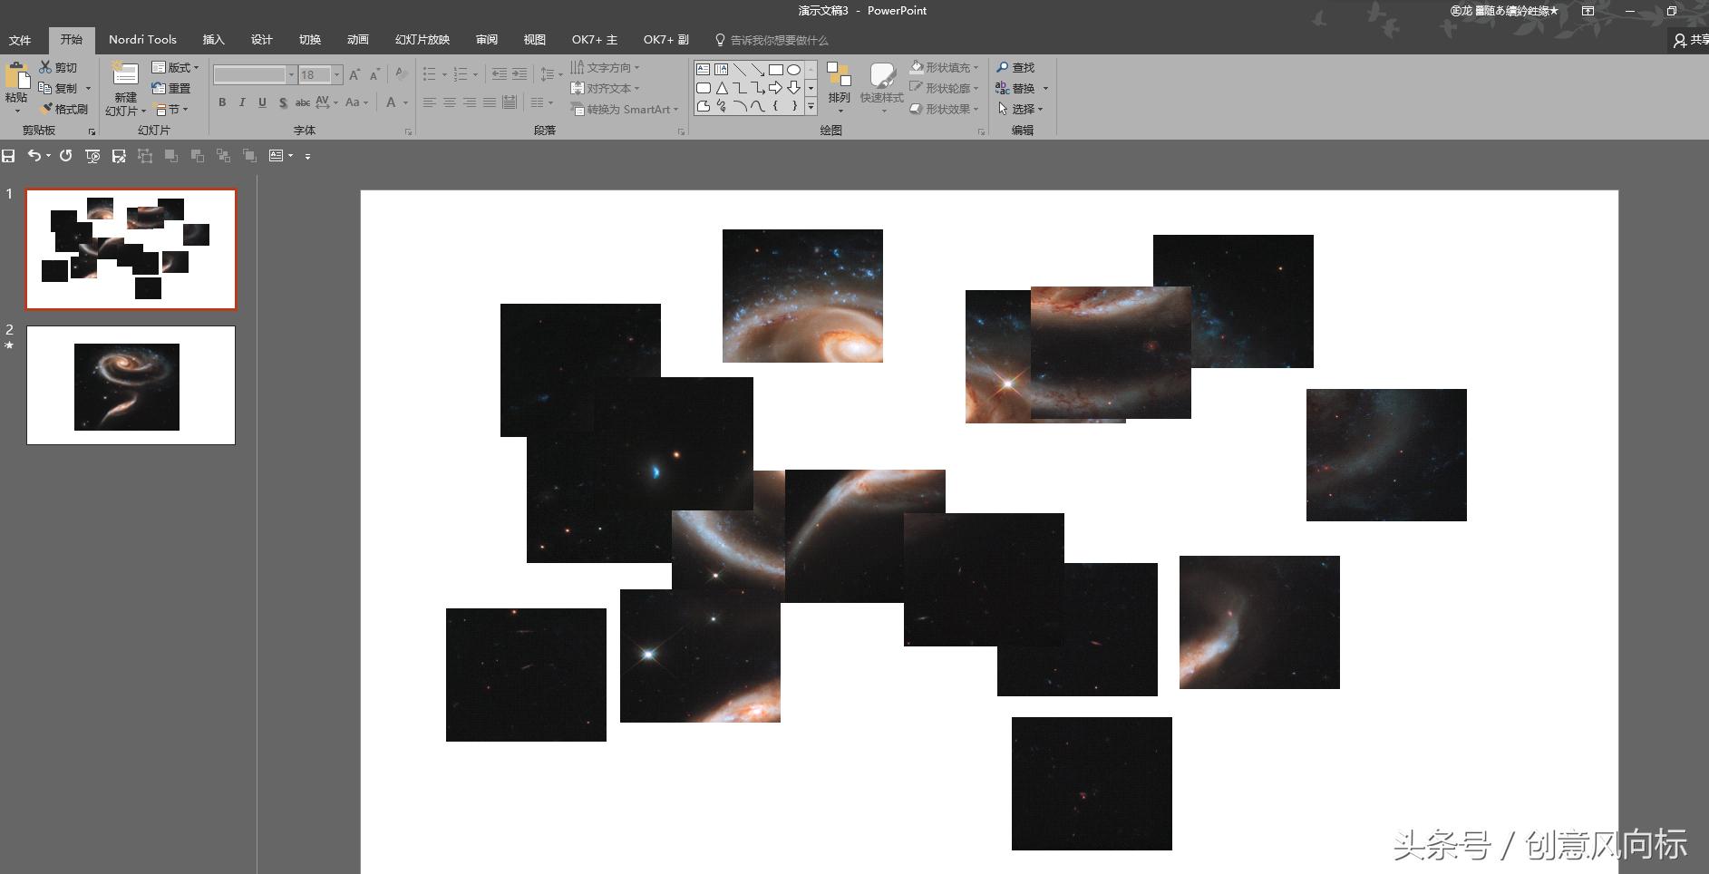1709x874 pixels.
Task: Open the Insert (插入) ribbon tab
Action: coord(213,40)
